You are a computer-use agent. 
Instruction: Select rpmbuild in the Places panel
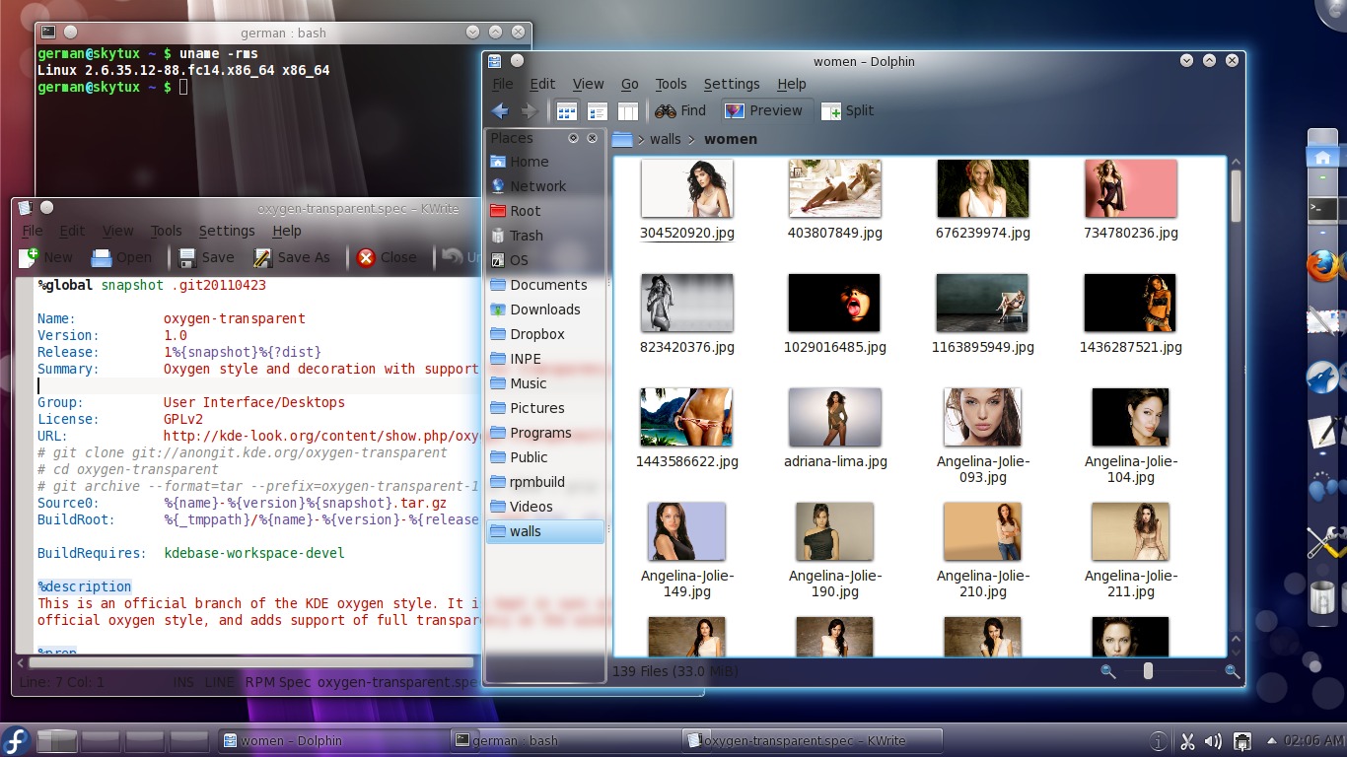545,482
